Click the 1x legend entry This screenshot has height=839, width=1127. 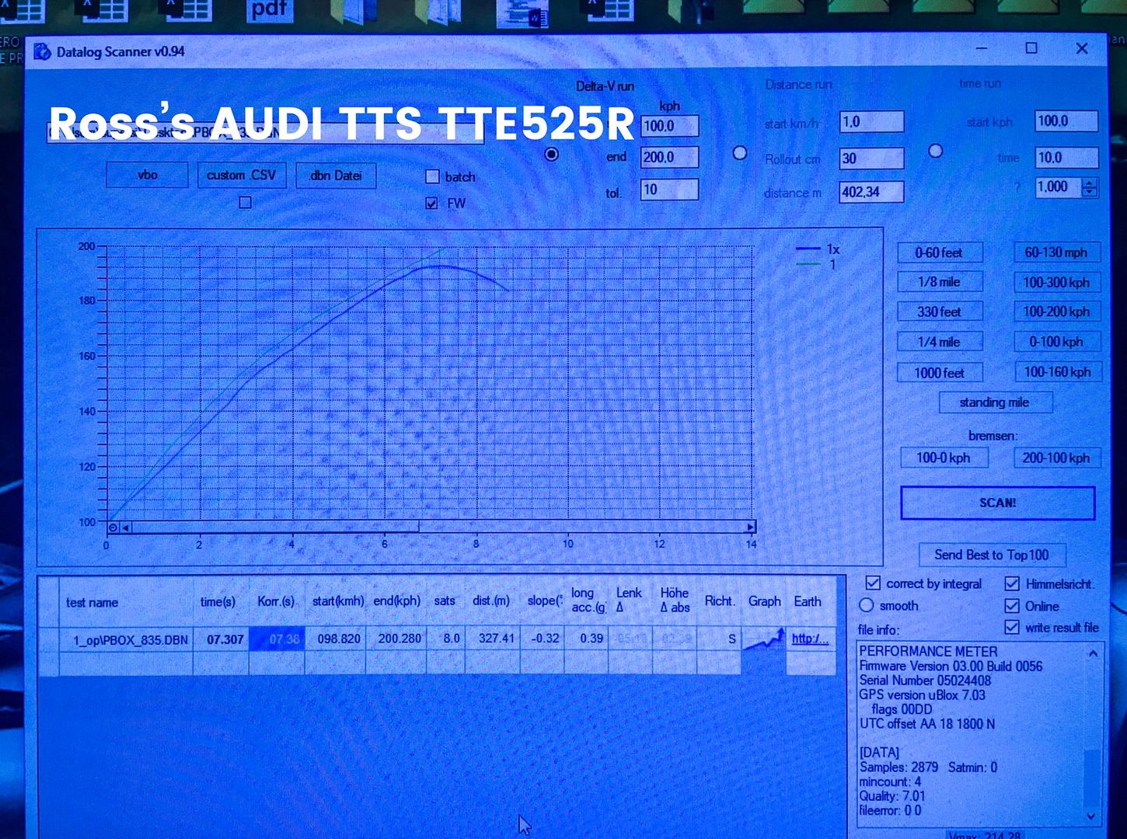click(818, 249)
